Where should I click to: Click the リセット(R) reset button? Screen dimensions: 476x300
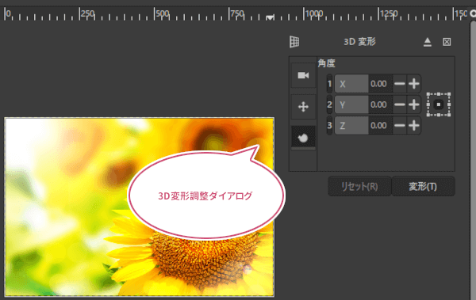(x=359, y=186)
